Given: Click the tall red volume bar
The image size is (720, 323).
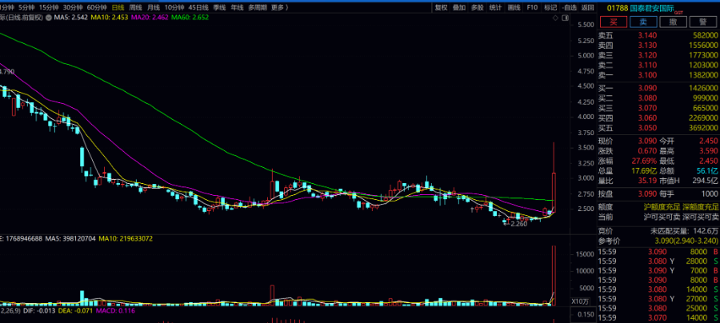Looking at the screenshot, I should [553, 276].
